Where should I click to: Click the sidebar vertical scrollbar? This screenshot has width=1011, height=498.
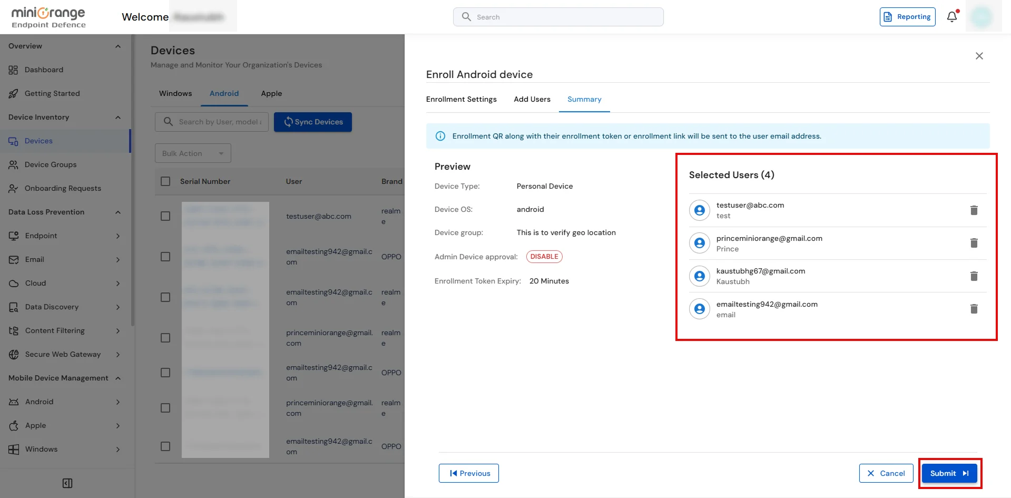[x=133, y=179]
